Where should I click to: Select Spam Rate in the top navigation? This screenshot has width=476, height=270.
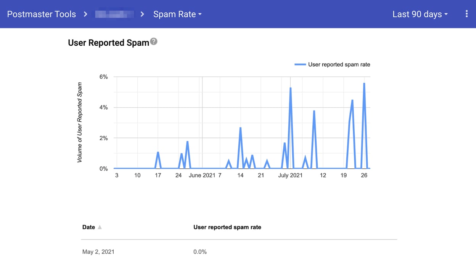(x=175, y=14)
